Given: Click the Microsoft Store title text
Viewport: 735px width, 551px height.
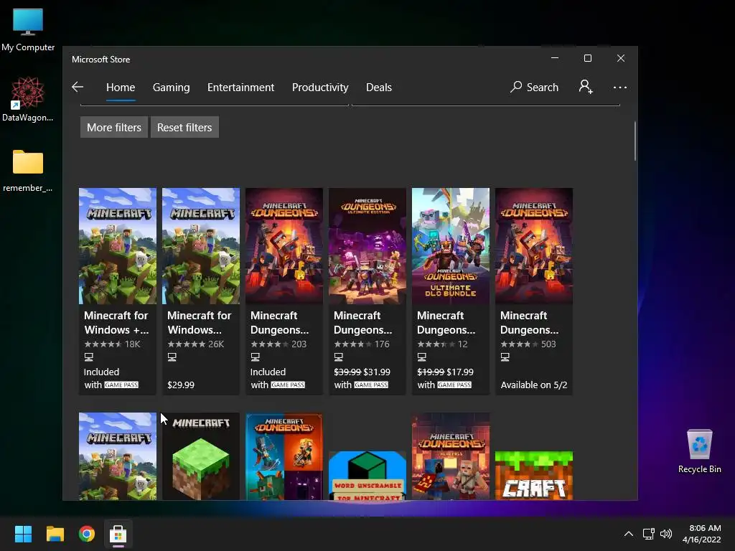Looking at the screenshot, I should click(100, 60).
